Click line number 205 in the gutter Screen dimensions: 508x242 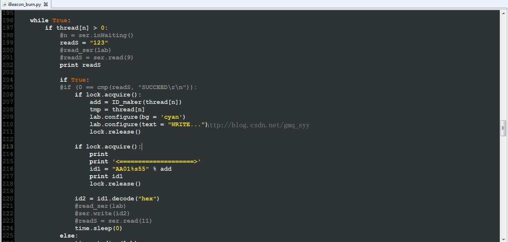click(x=8, y=87)
